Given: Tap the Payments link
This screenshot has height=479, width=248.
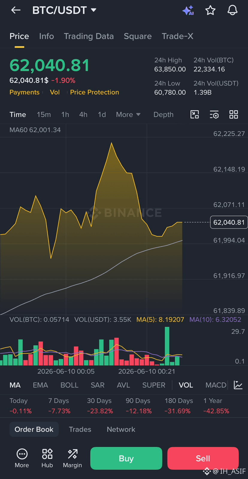Looking at the screenshot, I should (25, 92).
